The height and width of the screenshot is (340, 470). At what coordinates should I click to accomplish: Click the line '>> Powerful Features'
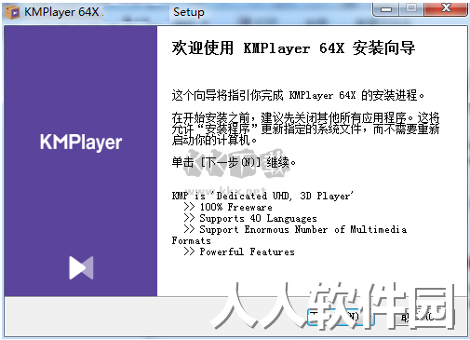(x=239, y=252)
